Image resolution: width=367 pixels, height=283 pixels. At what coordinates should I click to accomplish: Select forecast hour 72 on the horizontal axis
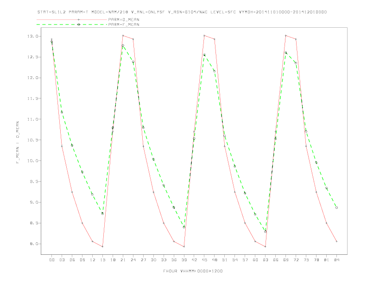tap(296, 260)
